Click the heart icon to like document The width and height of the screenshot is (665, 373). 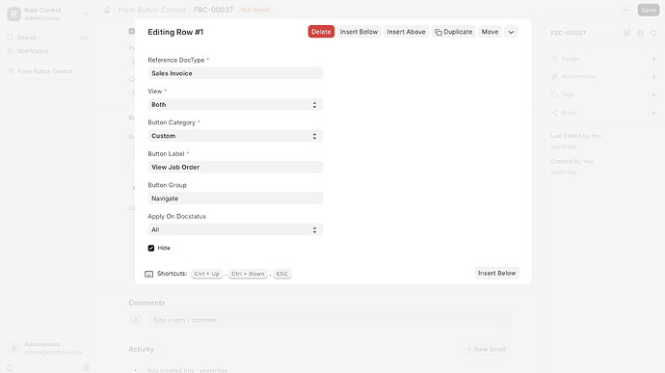point(653,33)
